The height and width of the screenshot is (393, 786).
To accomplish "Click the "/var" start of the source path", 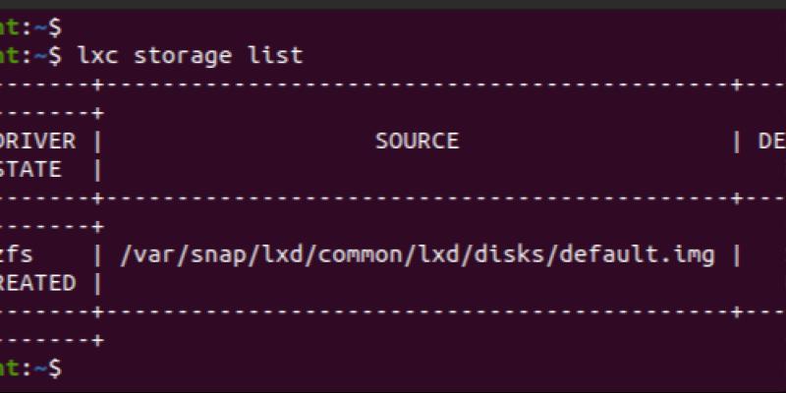I will tap(140, 254).
